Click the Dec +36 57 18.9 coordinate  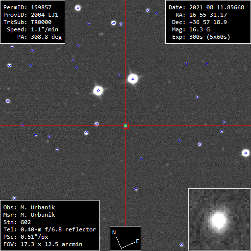pyautogui.click(x=200, y=22)
